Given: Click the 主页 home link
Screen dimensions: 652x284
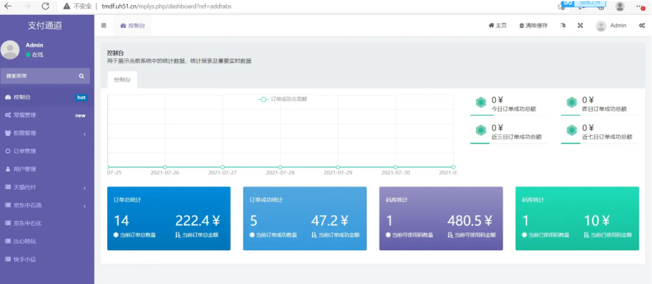Looking at the screenshot, I should coord(497,26).
